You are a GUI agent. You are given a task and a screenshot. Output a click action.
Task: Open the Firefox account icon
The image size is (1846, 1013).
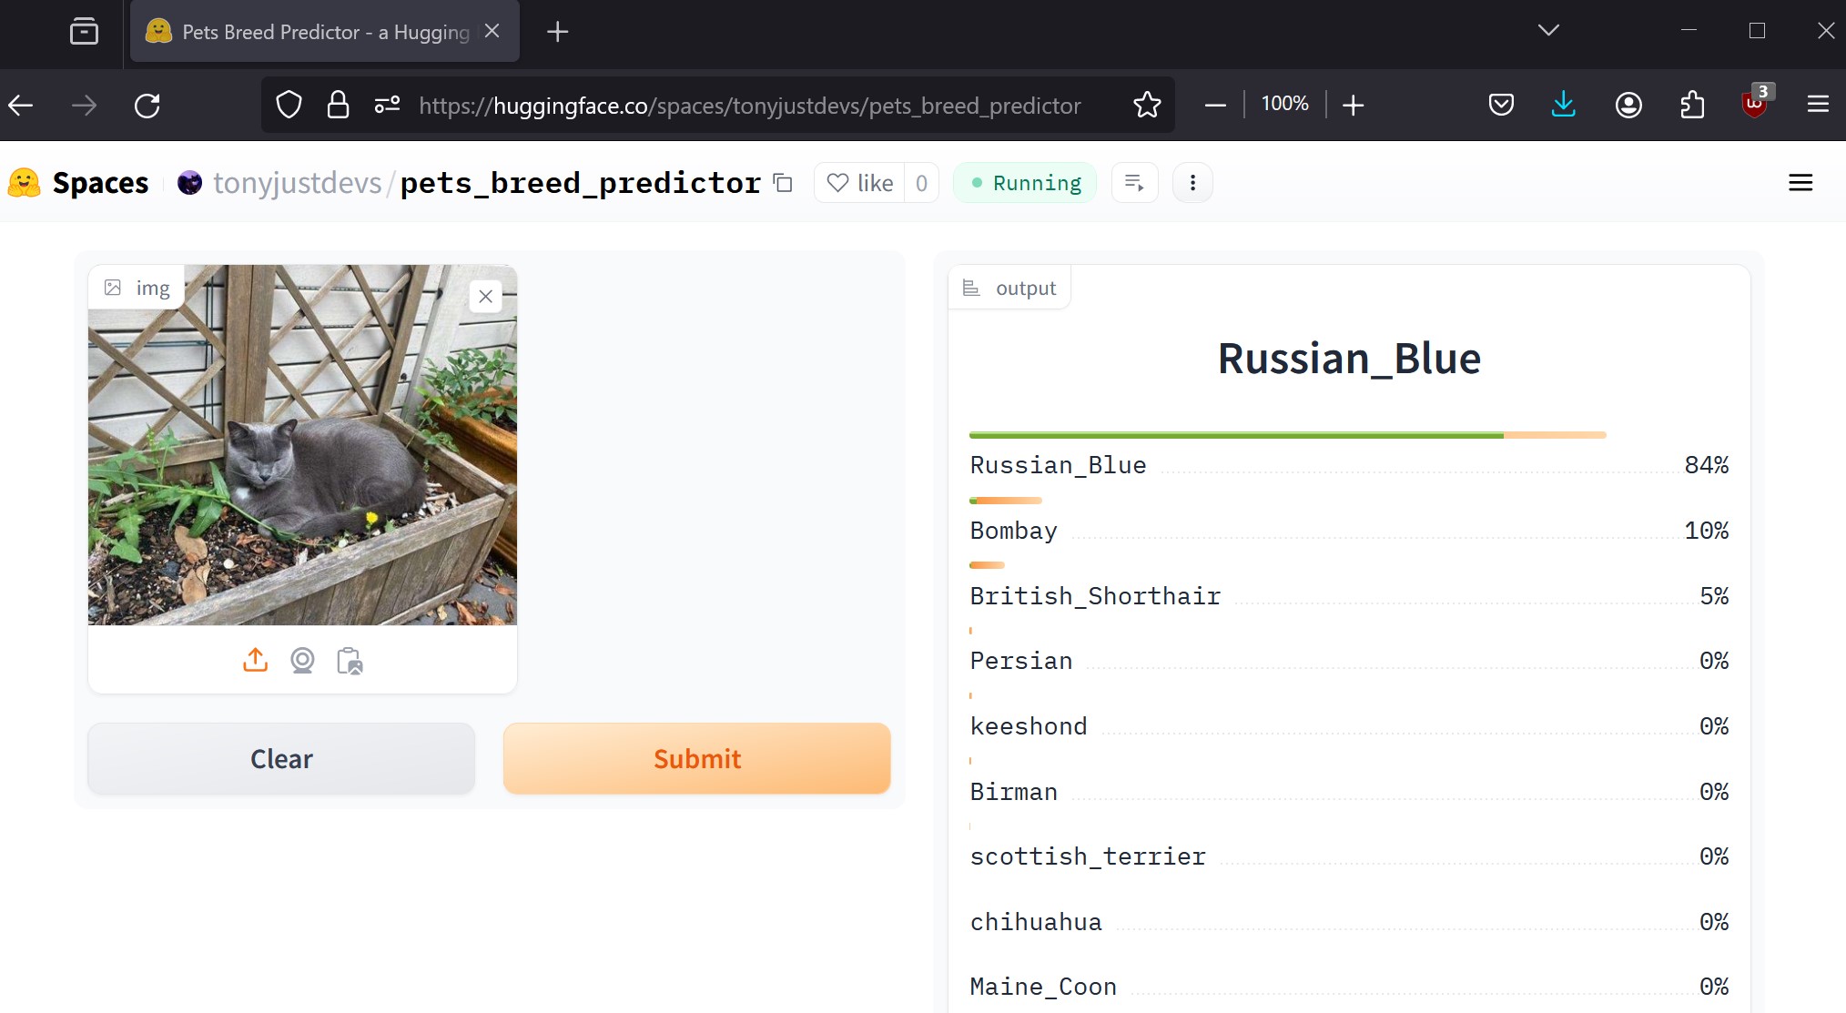coord(1628,106)
